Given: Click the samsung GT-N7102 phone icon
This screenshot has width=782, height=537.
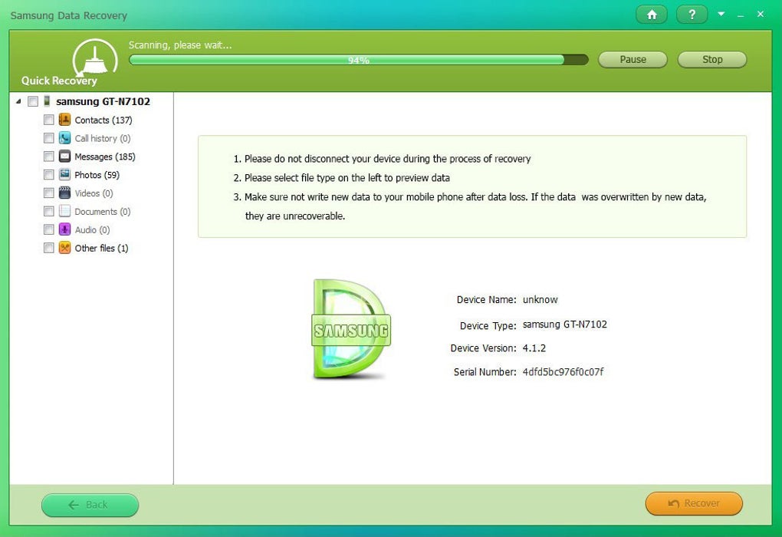Looking at the screenshot, I should tap(47, 101).
